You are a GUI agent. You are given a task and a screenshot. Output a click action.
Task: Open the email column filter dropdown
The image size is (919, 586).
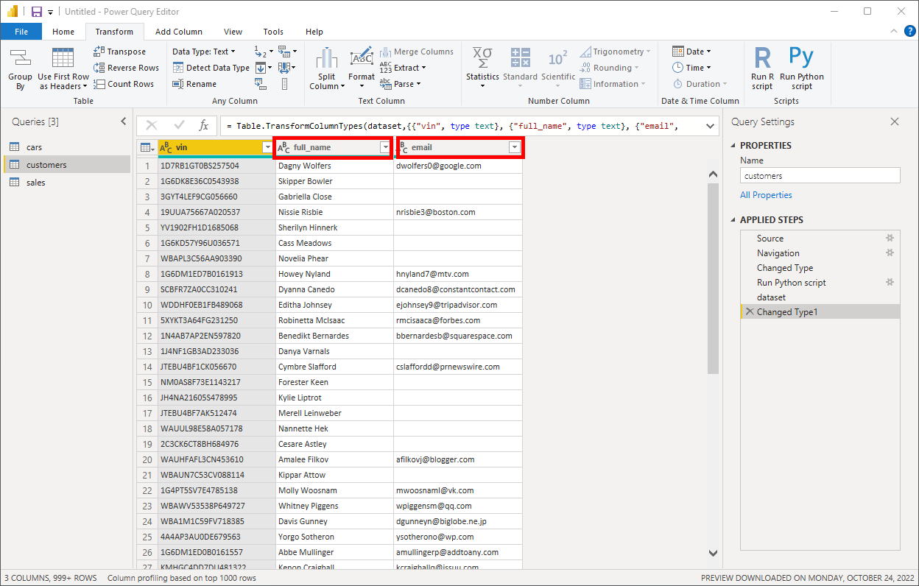(x=515, y=147)
